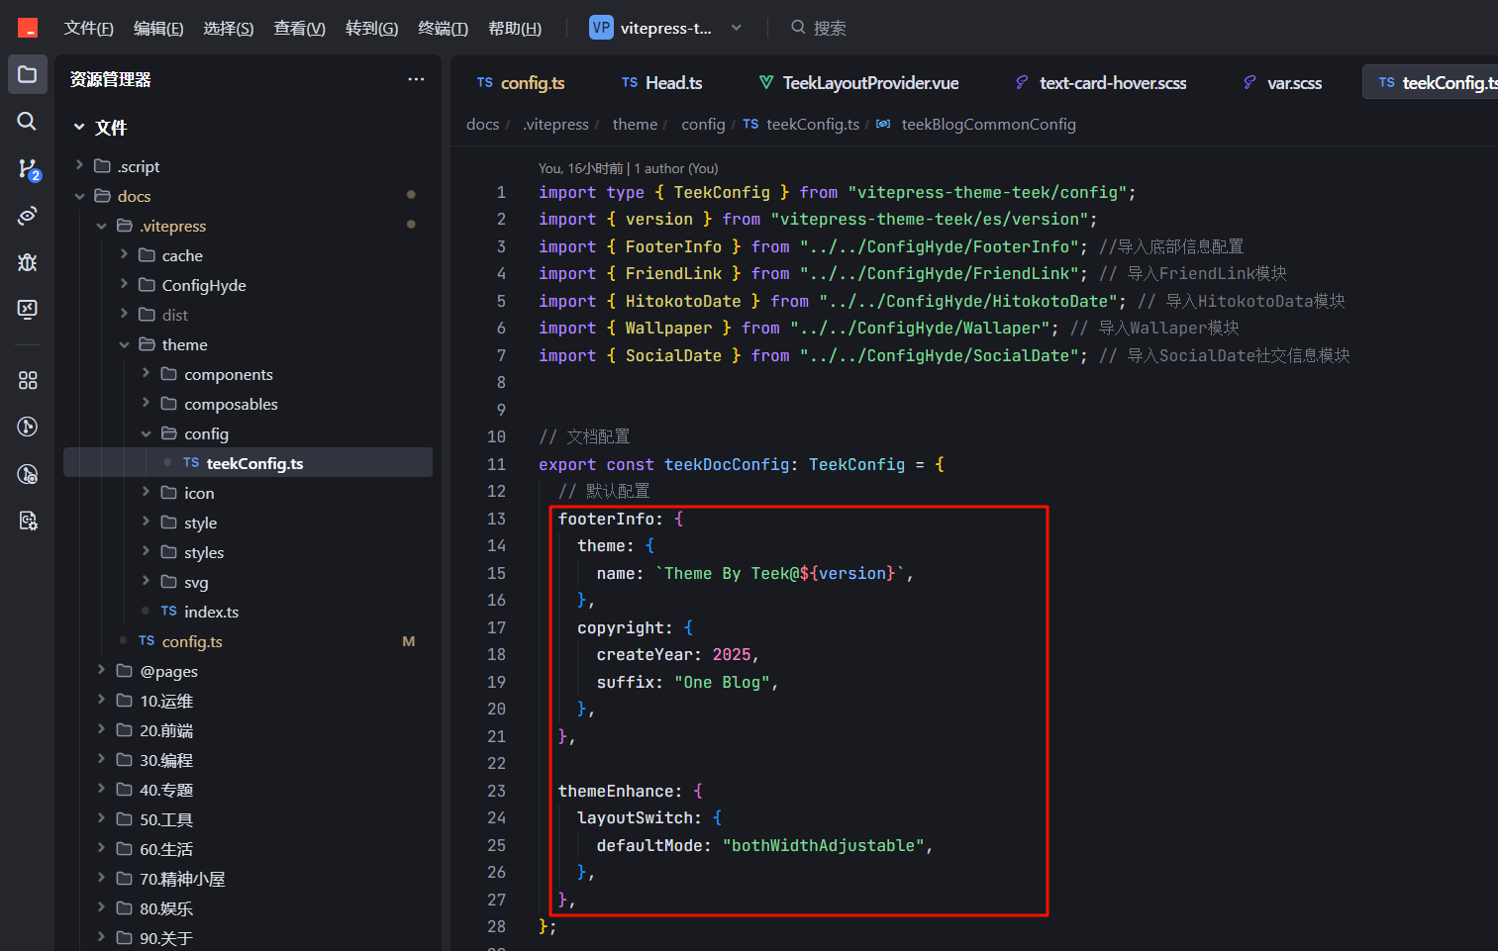Collapse the theme folder chevron
Image resolution: width=1498 pixels, height=951 pixels.
125,344
